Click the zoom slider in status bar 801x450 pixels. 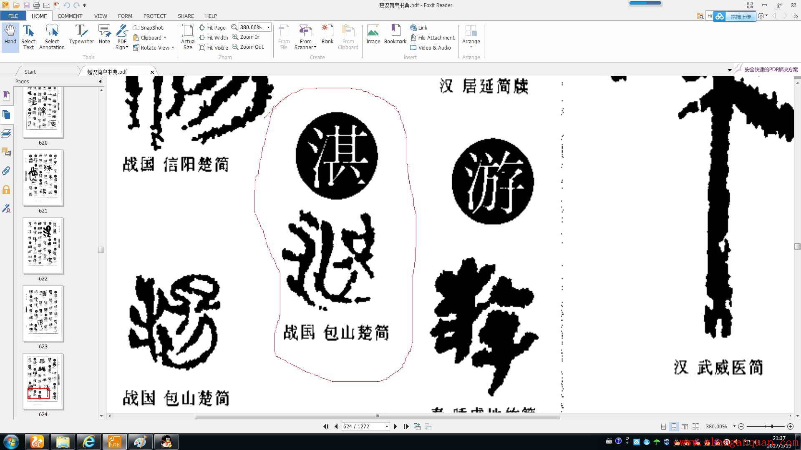coord(766,426)
